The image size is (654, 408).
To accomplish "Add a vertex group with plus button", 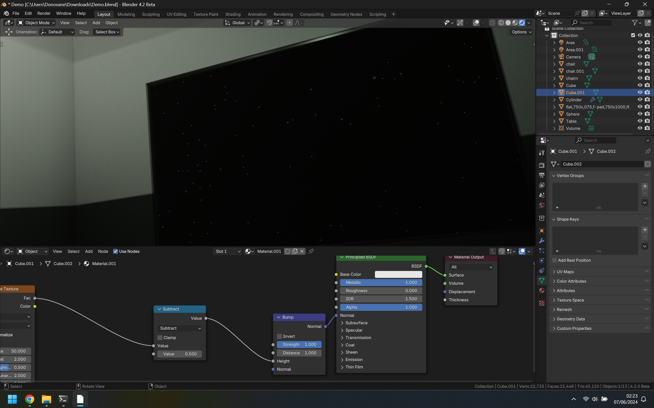I will tap(645, 186).
